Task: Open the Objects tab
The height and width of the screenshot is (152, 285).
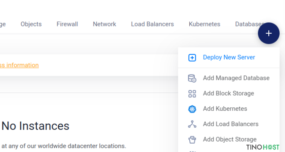Action: 31,24
